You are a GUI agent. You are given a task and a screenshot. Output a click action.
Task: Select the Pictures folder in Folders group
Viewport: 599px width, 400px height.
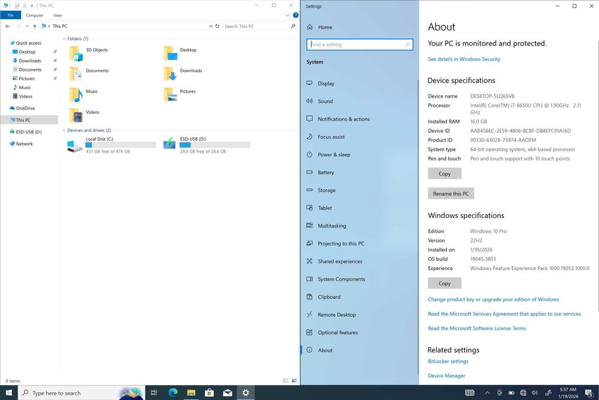tap(180, 95)
